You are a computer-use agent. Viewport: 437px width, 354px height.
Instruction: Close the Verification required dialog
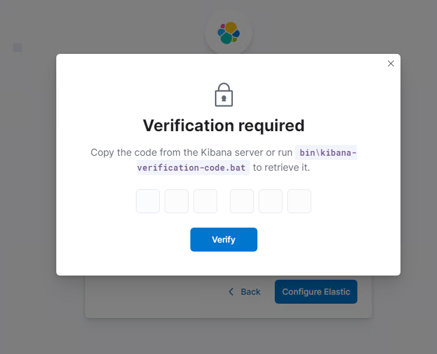click(391, 63)
